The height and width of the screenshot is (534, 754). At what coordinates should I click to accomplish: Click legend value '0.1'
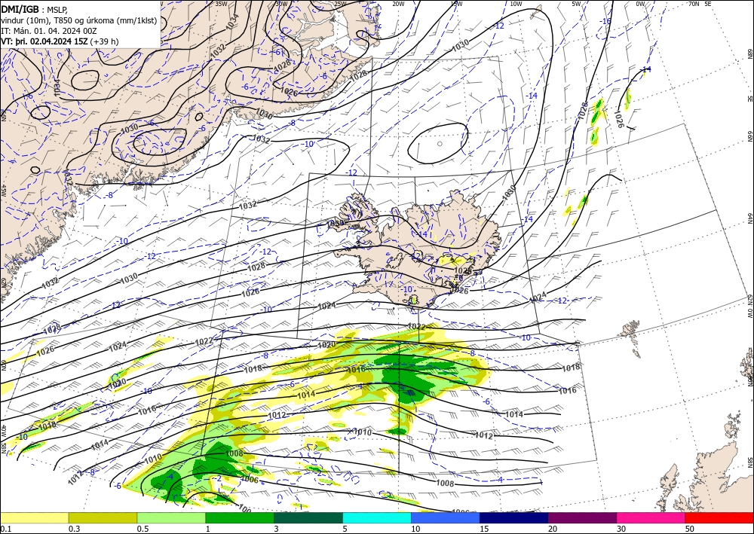[x=5, y=529]
